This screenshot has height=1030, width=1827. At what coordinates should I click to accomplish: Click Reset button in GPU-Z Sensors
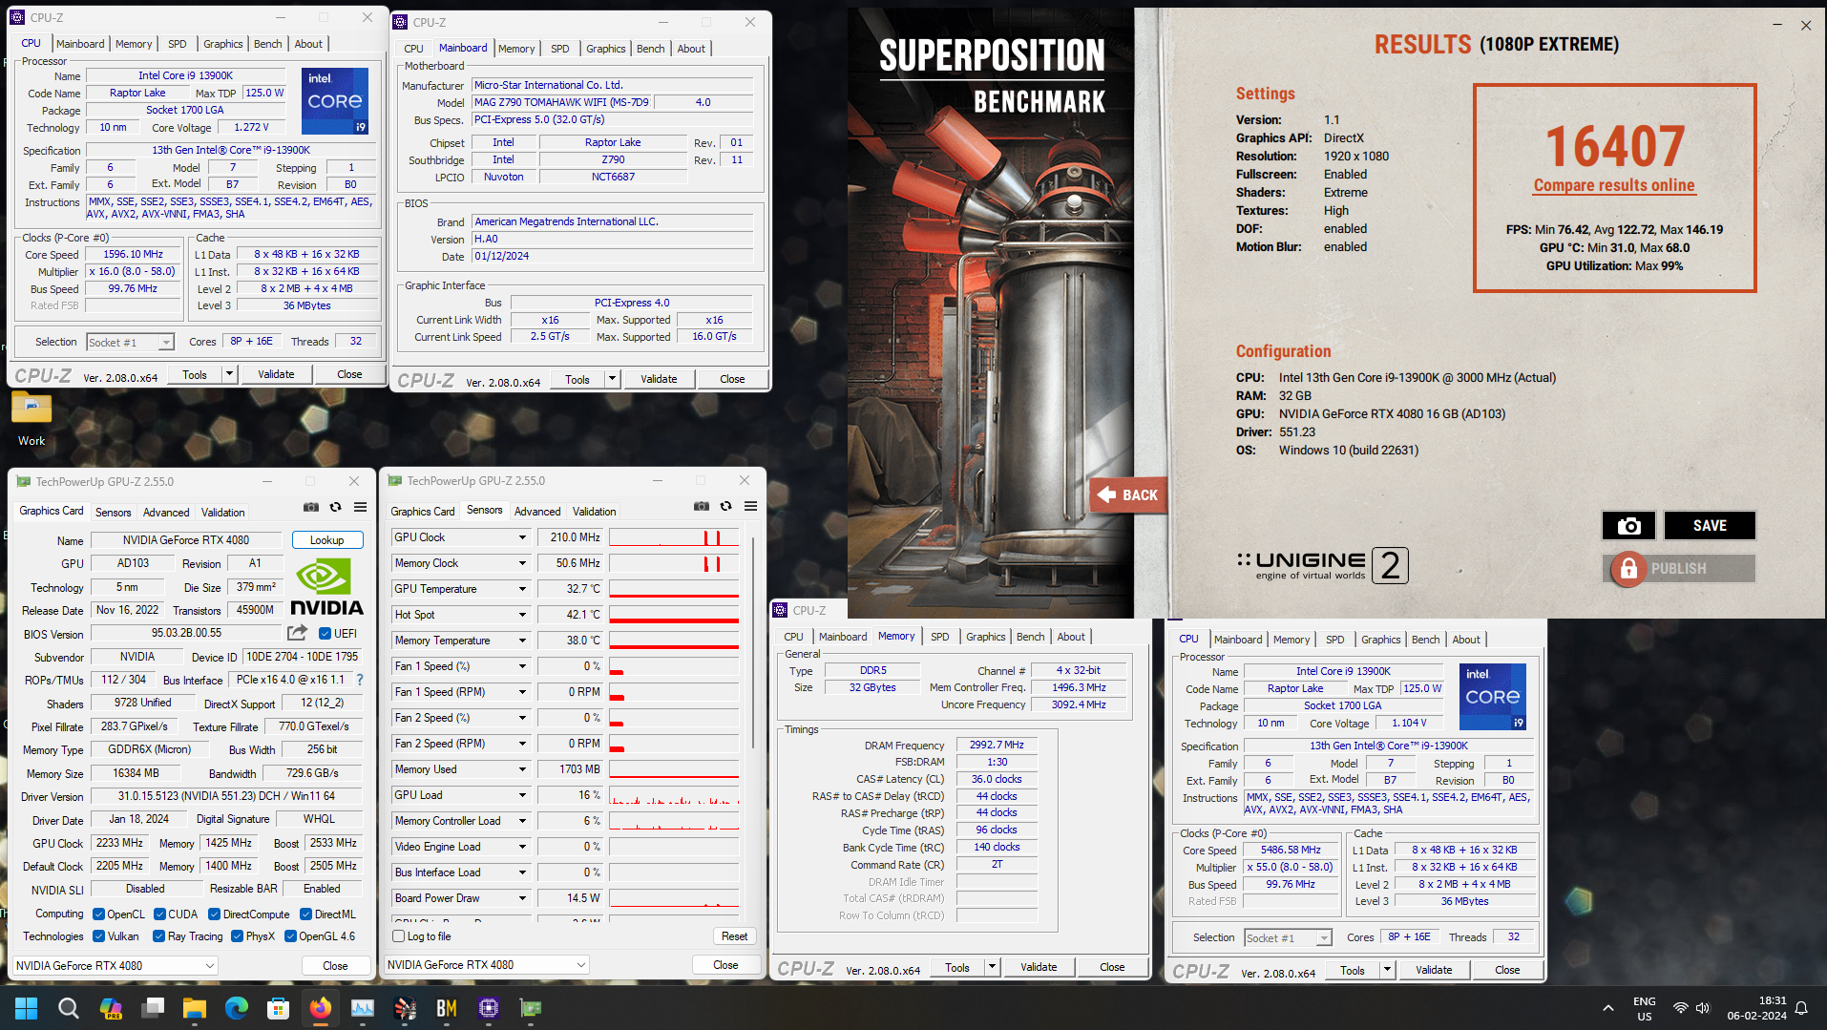pyautogui.click(x=734, y=936)
